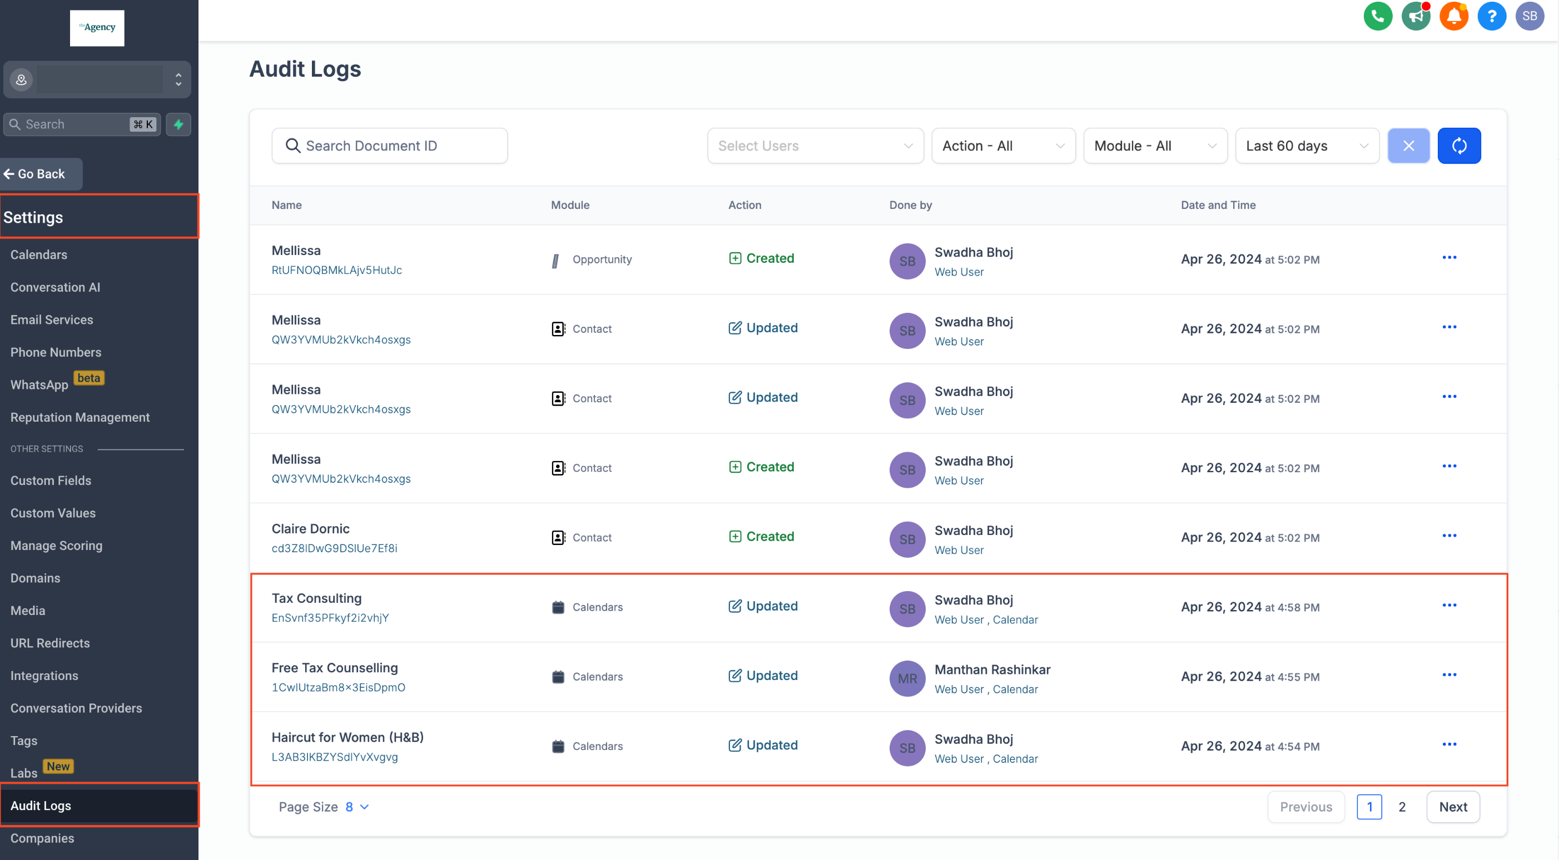Click the green lightning quick actions icon

[178, 124]
